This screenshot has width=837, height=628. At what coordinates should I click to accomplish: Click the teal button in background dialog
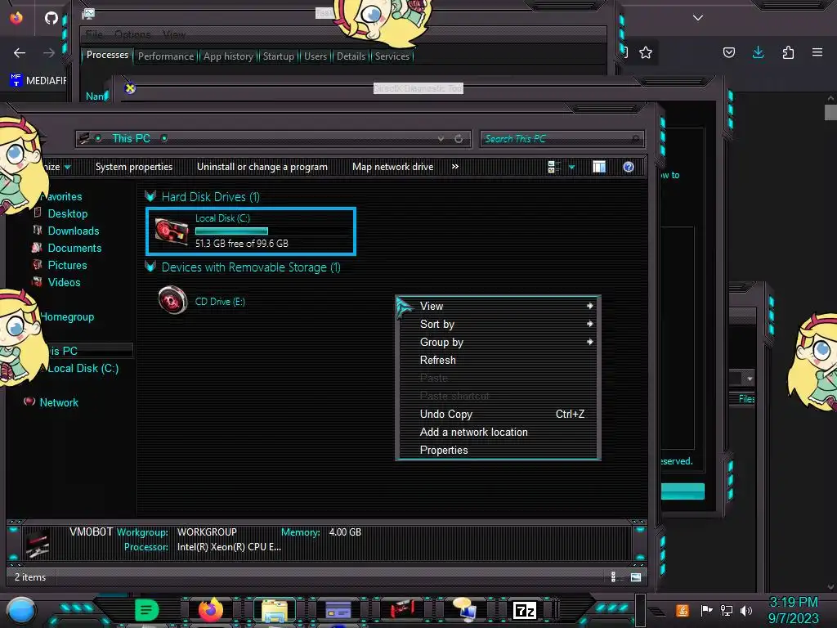click(683, 491)
